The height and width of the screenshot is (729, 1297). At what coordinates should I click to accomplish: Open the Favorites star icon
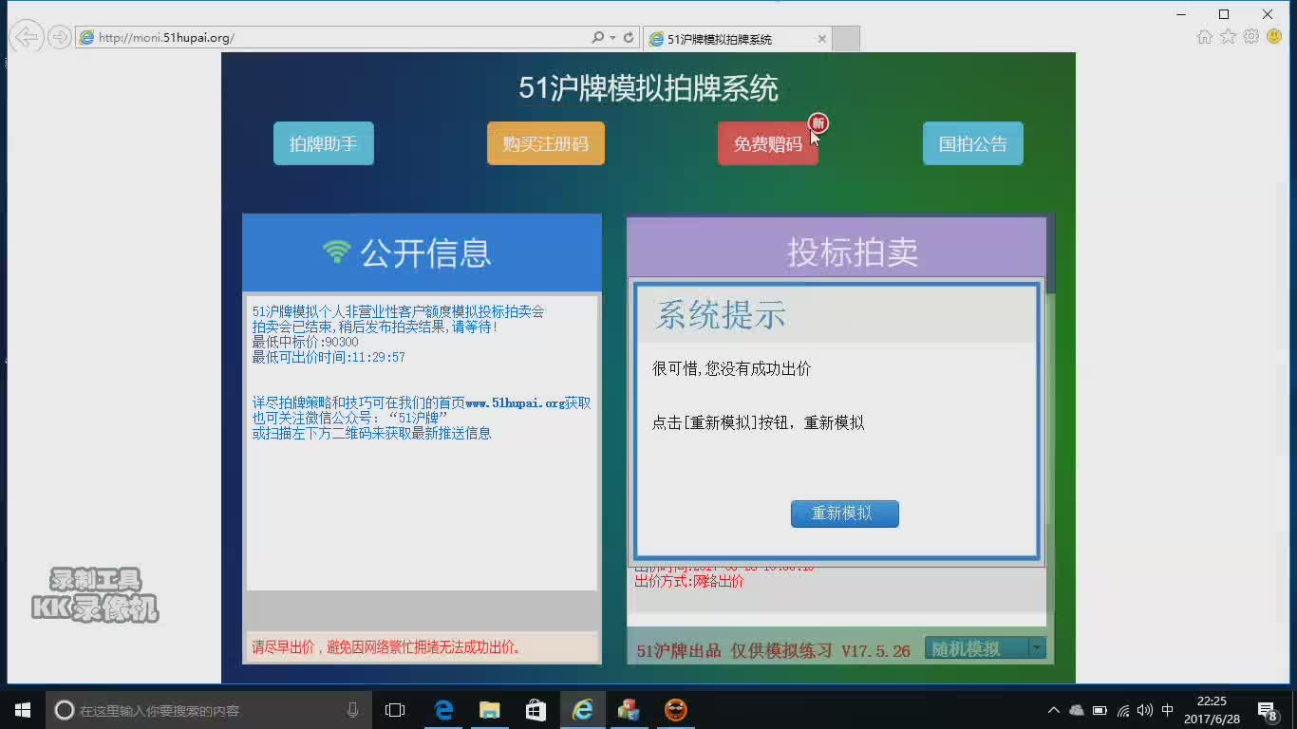(x=1228, y=36)
